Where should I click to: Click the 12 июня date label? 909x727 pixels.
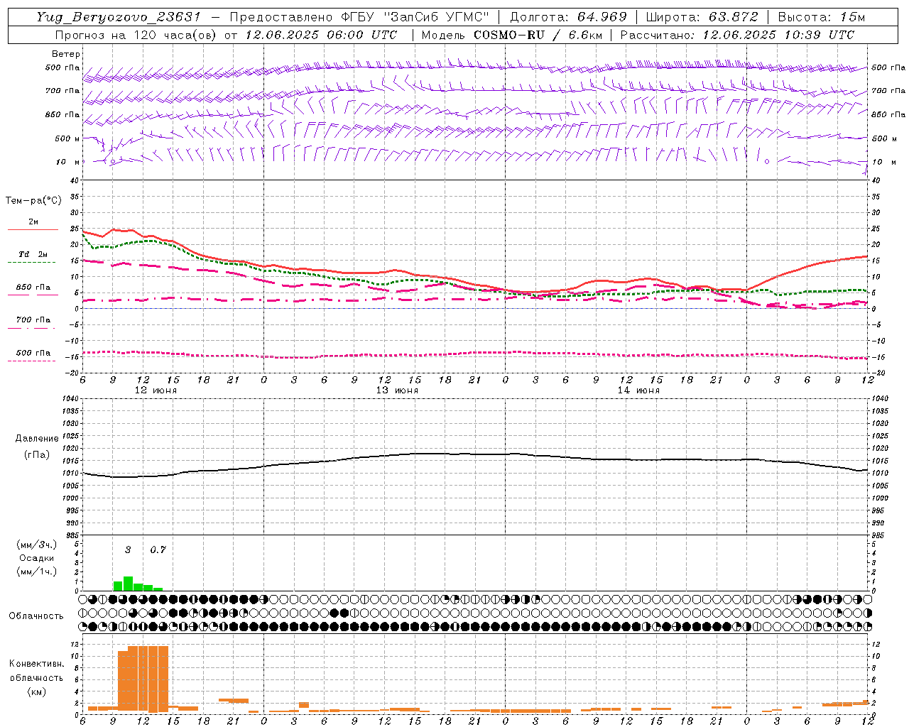156,390
